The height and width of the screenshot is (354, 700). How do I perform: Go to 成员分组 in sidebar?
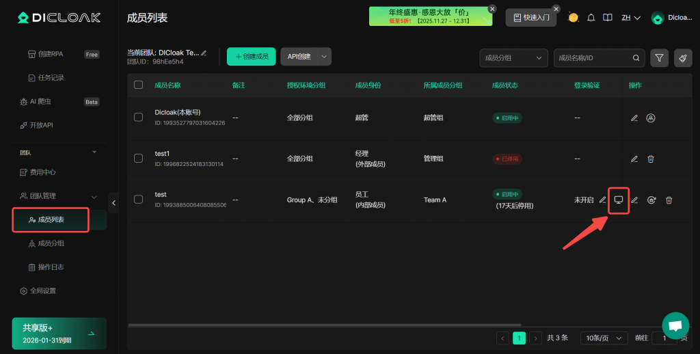(56, 243)
